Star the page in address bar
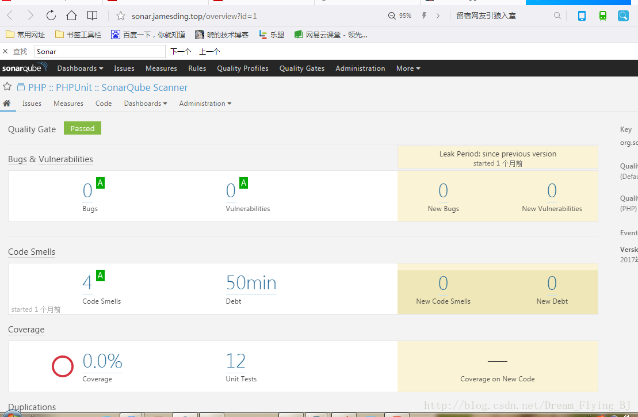Viewport: 638px width, 417px height. pos(121,16)
